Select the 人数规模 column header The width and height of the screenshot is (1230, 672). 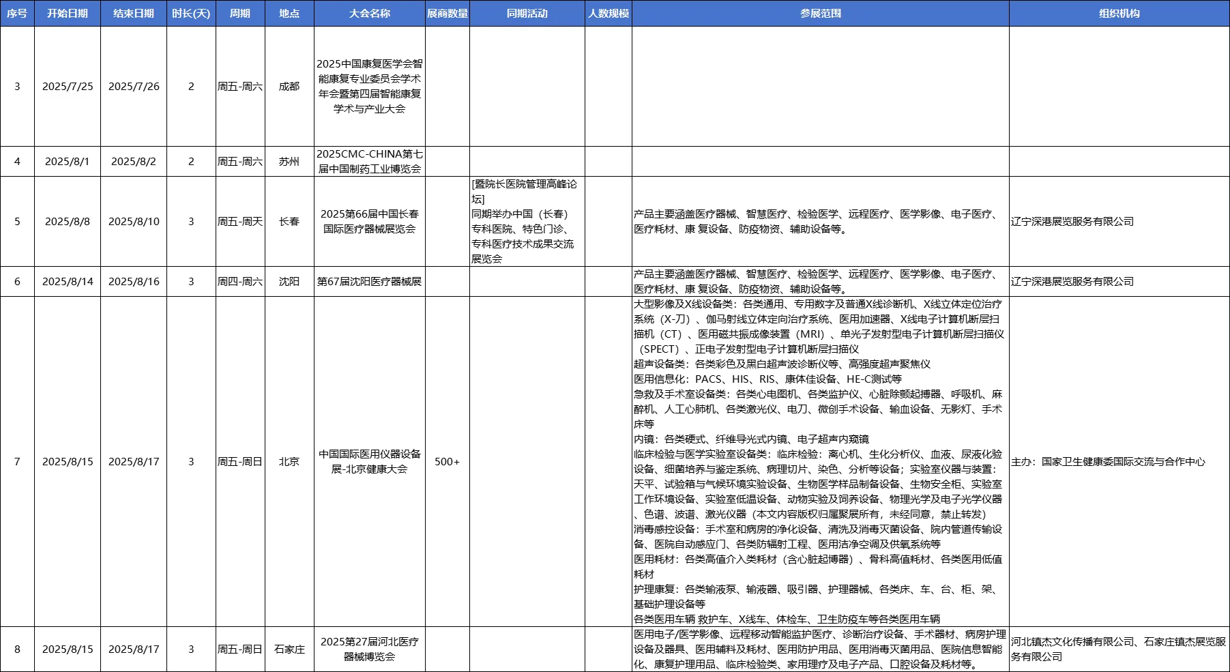[609, 13]
